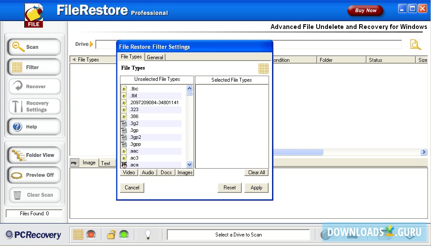
Task: Click the Clear Scan button
Action: click(34, 195)
